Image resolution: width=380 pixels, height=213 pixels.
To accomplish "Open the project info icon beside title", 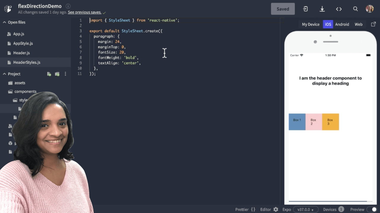I will click(x=68, y=6).
